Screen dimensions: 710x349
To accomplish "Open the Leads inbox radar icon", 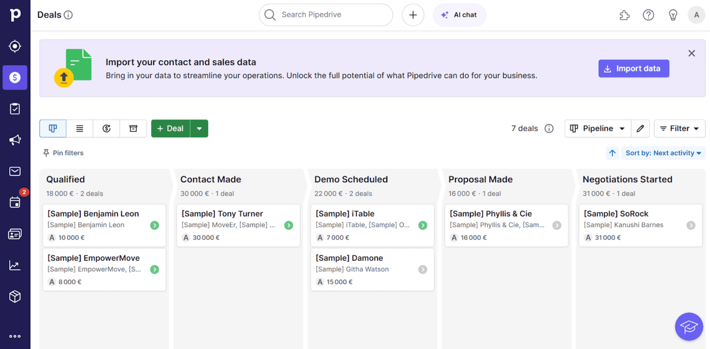I will pyautogui.click(x=15, y=46).
